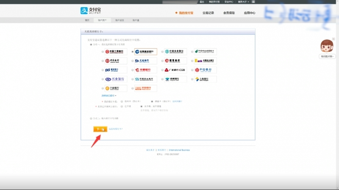Expand the 选择其他银行 dropdown
This screenshot has width=339, height=190.
109,96
